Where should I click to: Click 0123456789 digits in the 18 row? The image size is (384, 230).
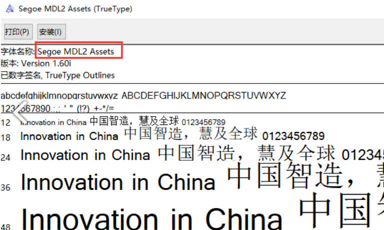click(x=293, y=136)
